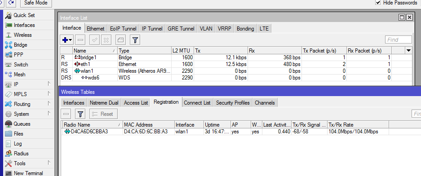Toggle the Hide Passwords checkbox
The image size is (421, 176).
378,3
